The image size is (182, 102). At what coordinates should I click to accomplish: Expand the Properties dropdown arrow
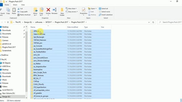[84, 15]
